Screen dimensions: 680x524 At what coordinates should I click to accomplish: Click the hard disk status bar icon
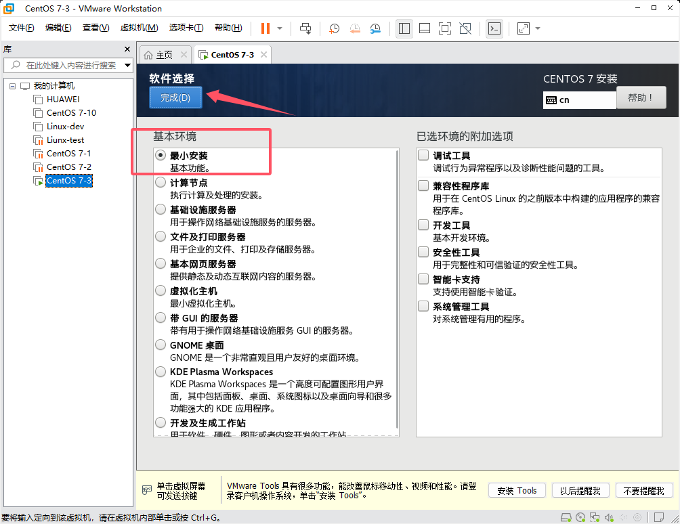[x=566, y=517]
